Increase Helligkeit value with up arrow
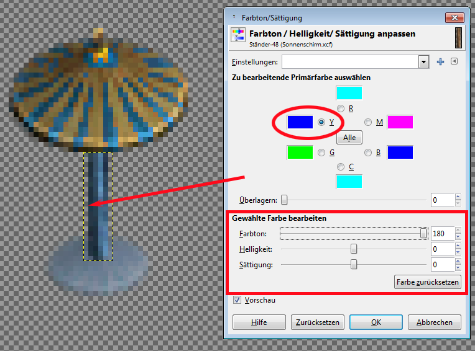This screenshot has width=475, height=351. (x=458, y=246)
